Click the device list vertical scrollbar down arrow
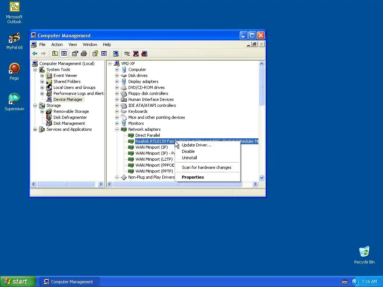Viewport: 383px width, 287px height. 261,178
